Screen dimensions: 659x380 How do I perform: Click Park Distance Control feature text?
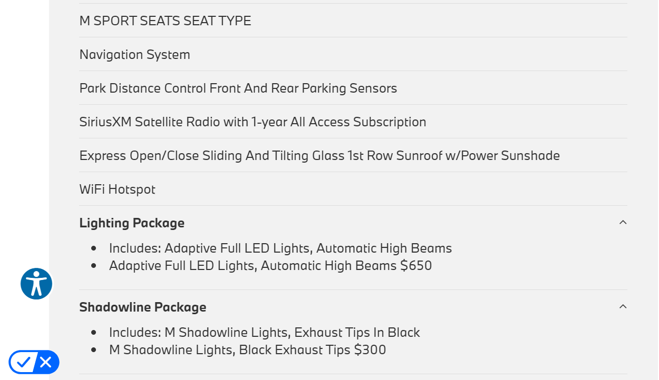click(x=238, y=88)
